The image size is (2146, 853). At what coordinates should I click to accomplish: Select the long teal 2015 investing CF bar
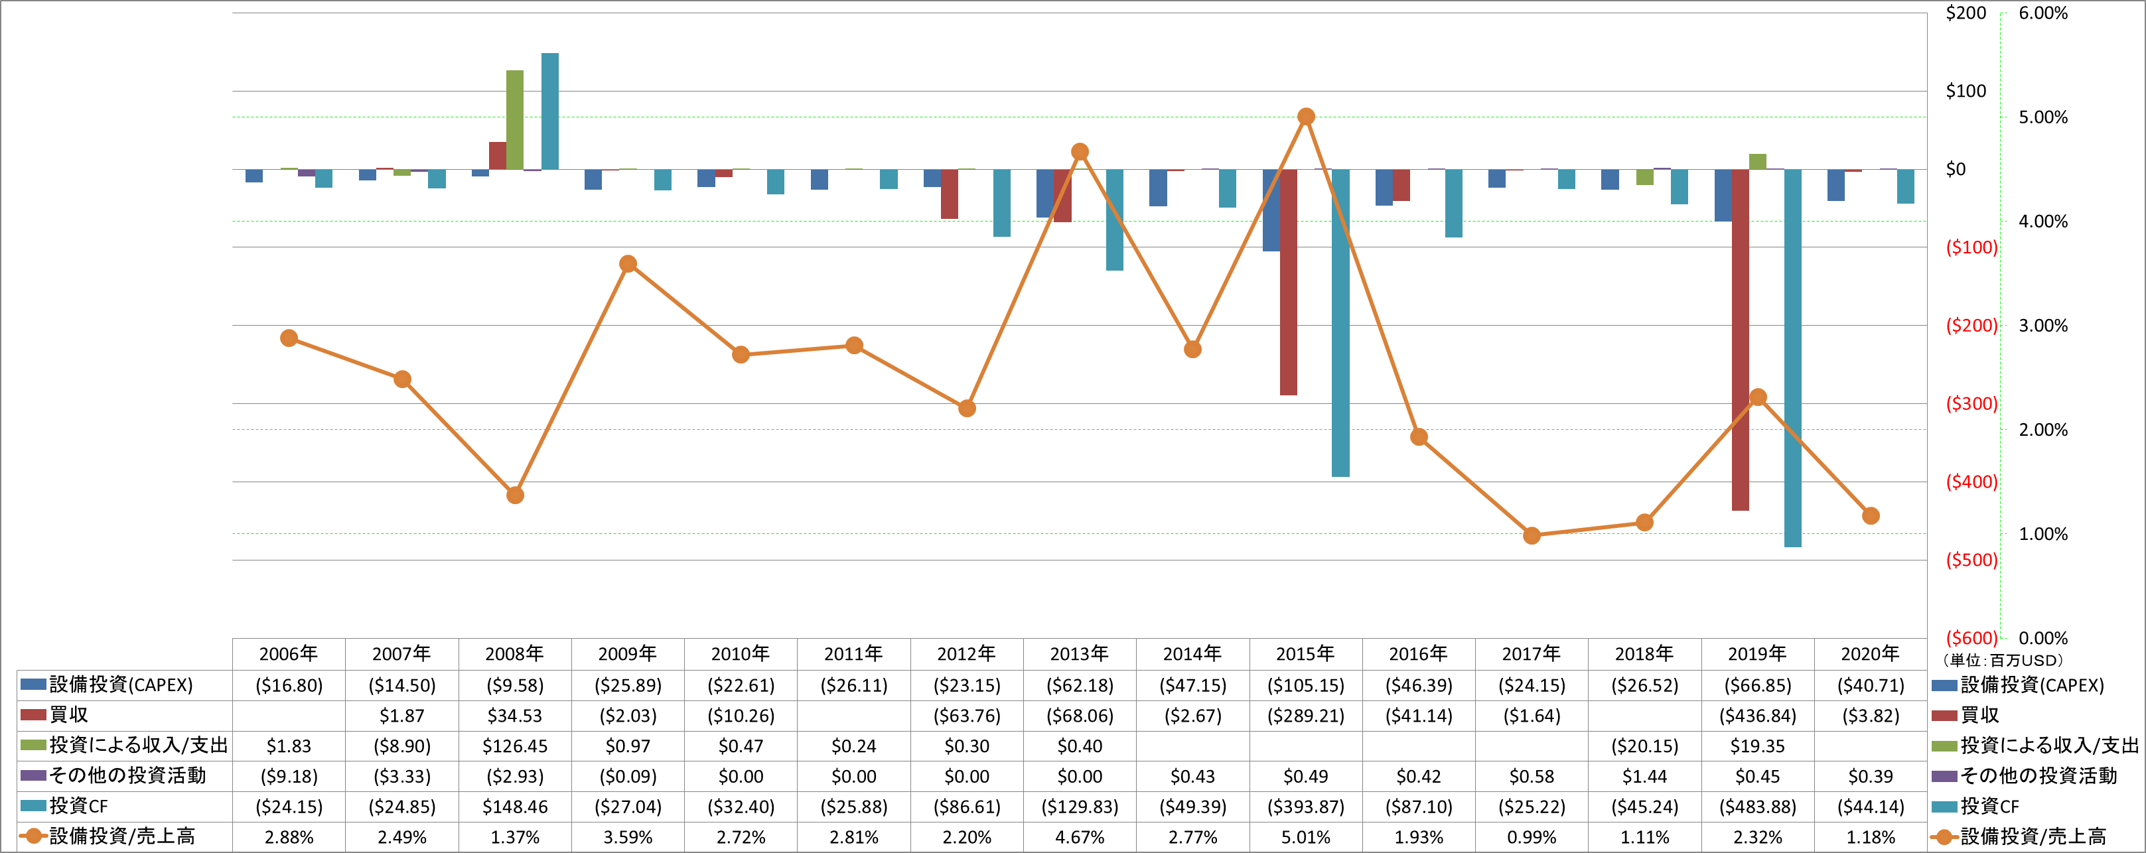(x=1340, y=323)
